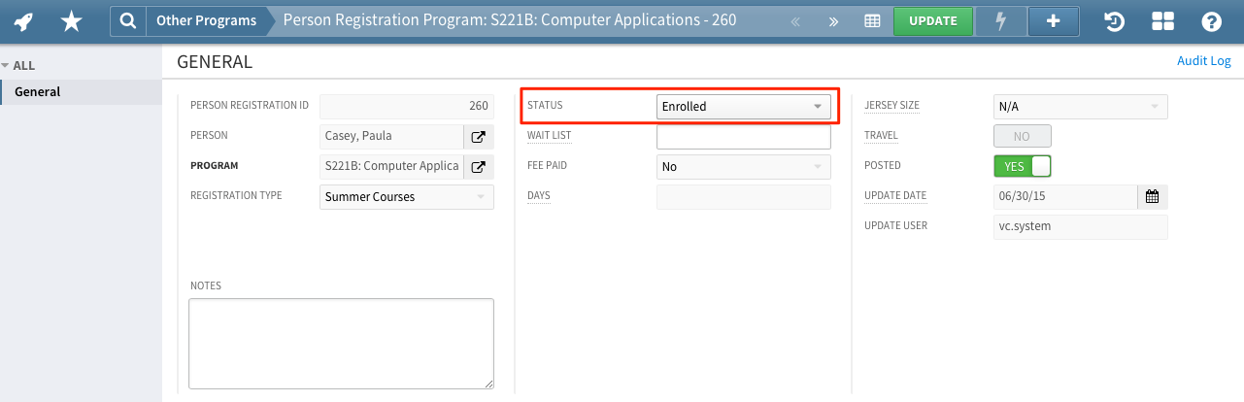Click the GENERAL section heading
Screen dimensions: 1244x402
[x=215, y=62]
